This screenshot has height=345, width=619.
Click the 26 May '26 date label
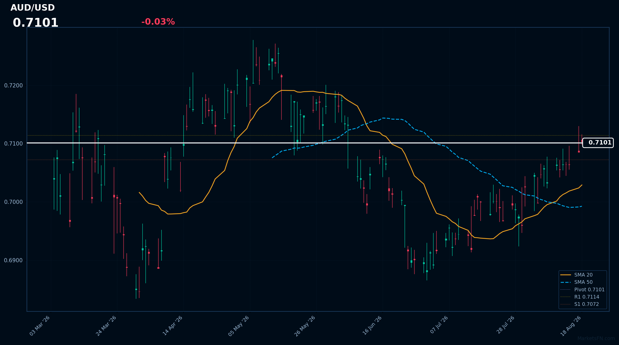pos(305,326)
